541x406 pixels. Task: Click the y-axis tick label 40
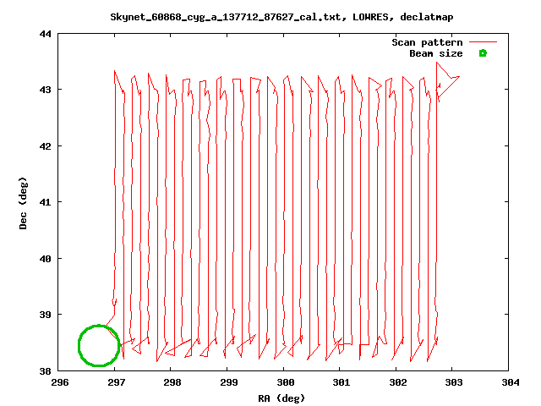(46, 259)
